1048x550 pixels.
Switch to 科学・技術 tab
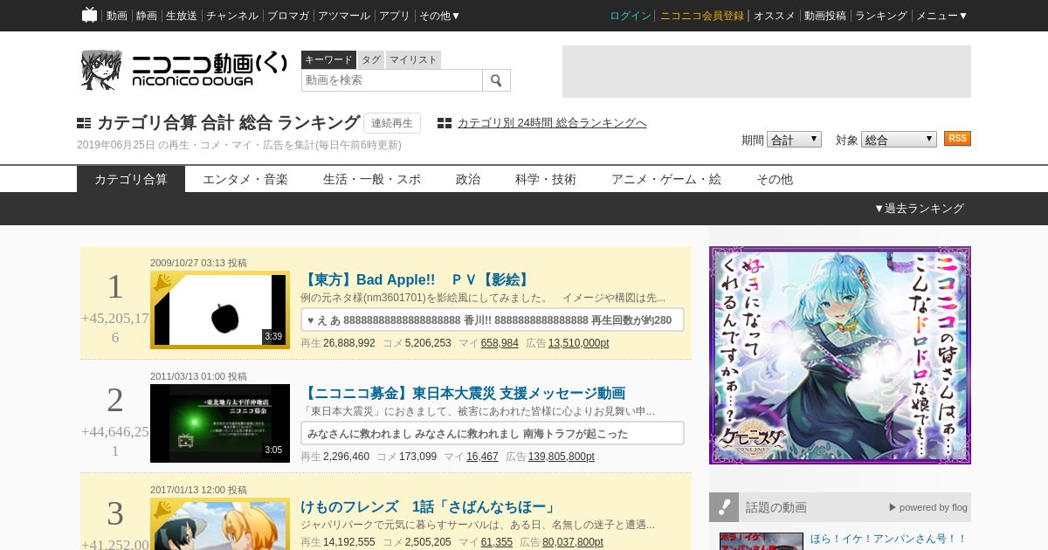coord(546,179)
